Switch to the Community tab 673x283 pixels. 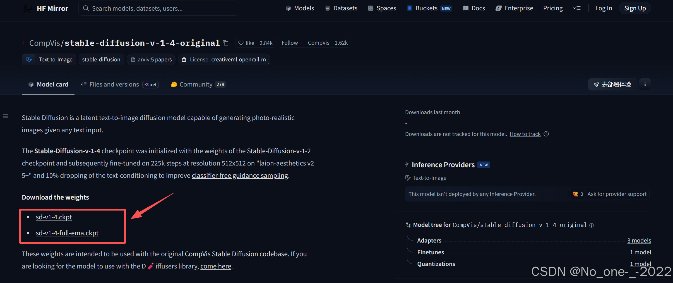[198, 84]
